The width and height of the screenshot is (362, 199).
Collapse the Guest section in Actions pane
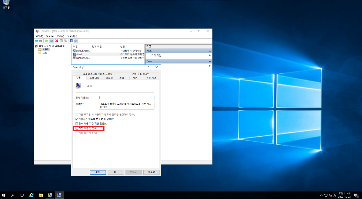tap(210, 61)
